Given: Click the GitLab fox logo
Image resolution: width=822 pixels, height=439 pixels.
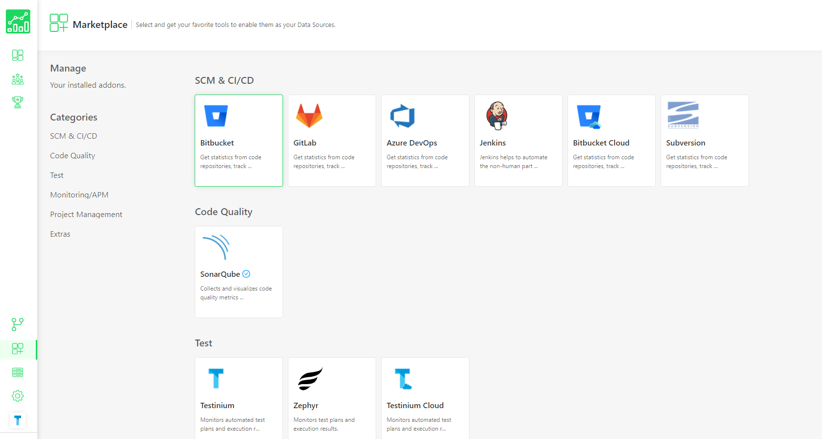Looking at the screenshot, I should (309, 116).
